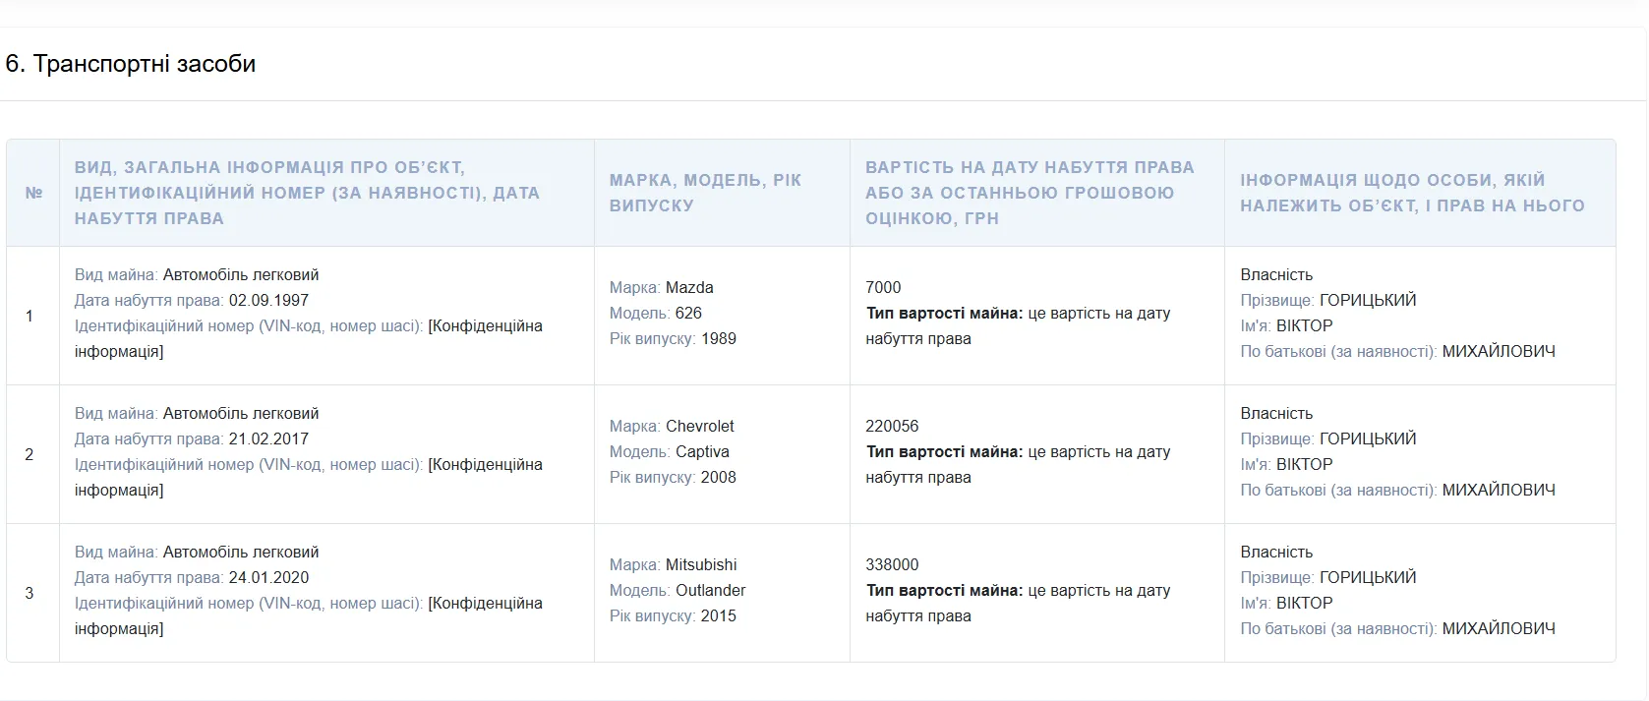1649x701 pixels.
Task: Select the № column header
Action: coord(33,193)
